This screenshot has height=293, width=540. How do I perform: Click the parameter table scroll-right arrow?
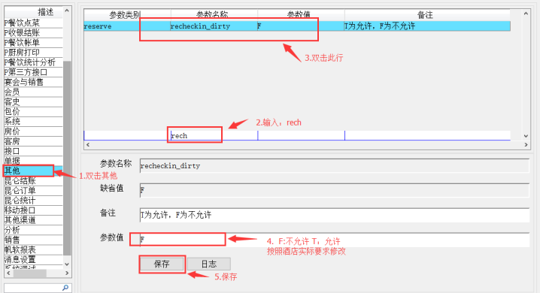(526, 145)
